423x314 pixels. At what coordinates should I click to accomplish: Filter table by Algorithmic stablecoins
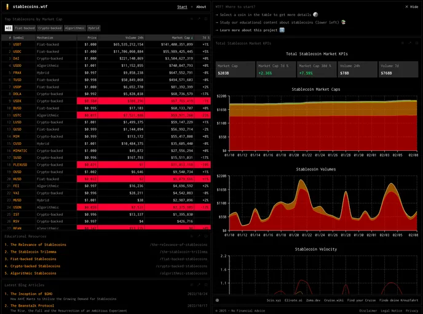[x=75, y=28]
